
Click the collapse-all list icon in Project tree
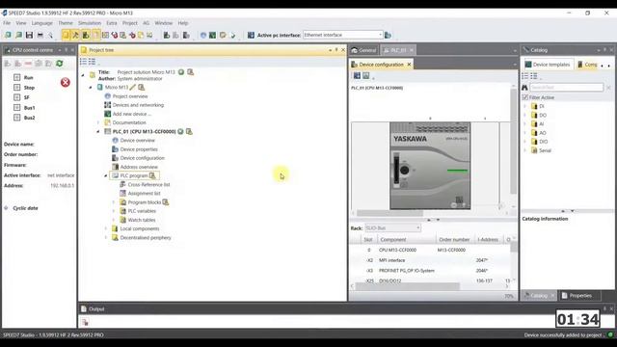84,62
